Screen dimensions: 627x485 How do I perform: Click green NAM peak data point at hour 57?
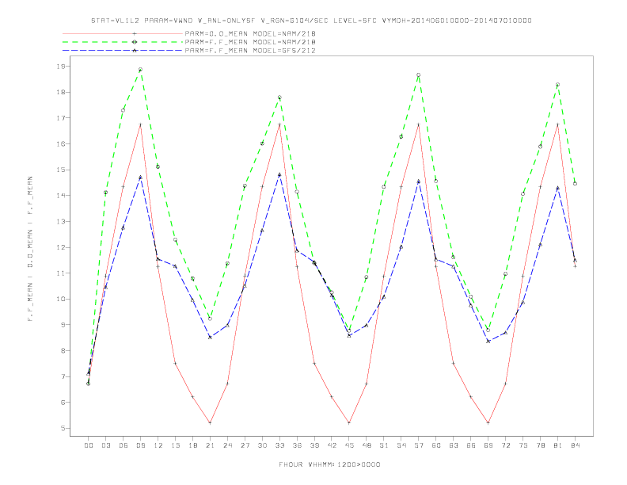click(x=419, y=74)
